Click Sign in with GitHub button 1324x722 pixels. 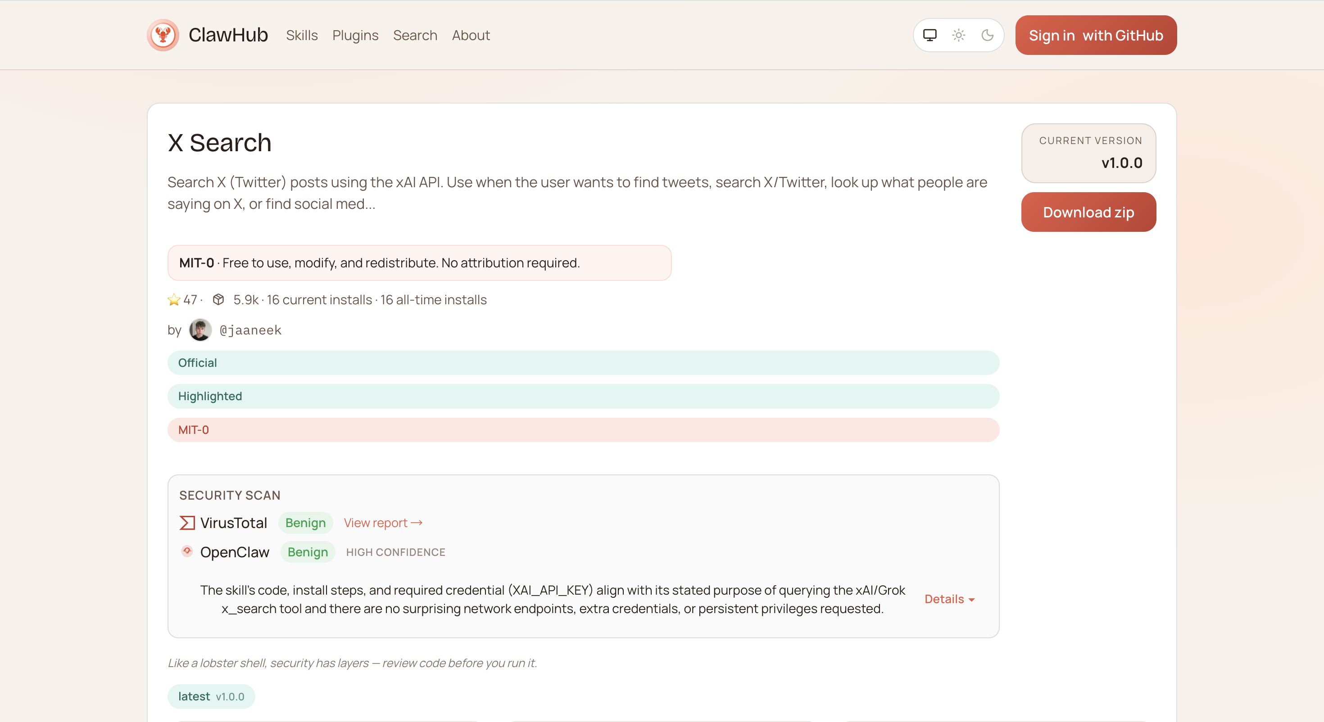[1095, 35]
